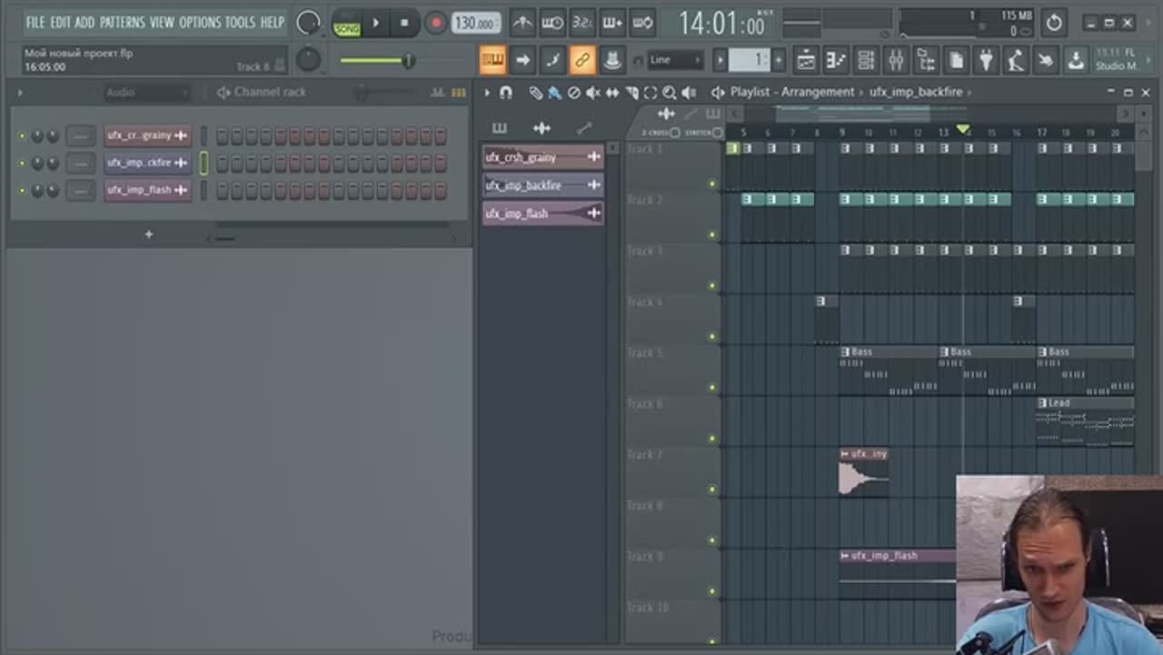Toggle Track 1 mute switch
The height and width of the screenshot is (655, 1163).
(711, 184)
